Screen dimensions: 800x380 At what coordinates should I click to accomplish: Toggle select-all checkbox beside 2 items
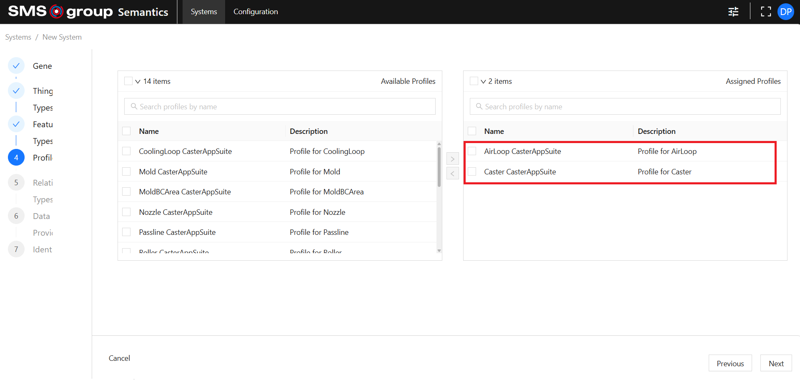tap(474, 81)
